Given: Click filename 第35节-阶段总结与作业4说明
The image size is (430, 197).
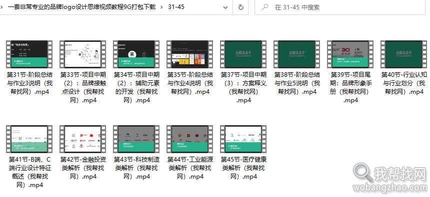Looking at the screenshot, I should tap(190, 83).
